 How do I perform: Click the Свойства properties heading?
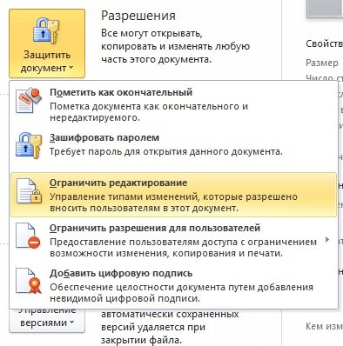click(x=324, y=43)
